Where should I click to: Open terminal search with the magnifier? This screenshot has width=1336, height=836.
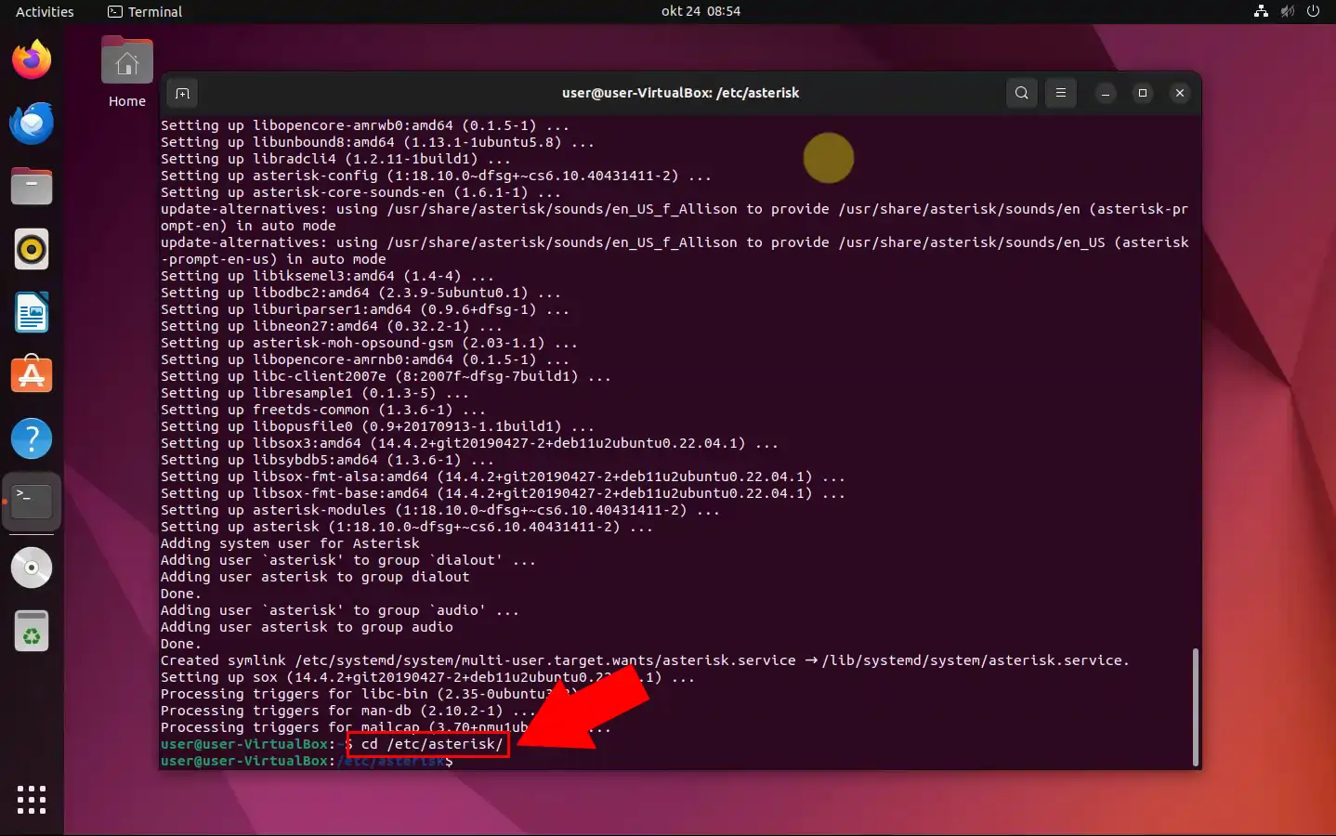pyautogui.click(x=1022, y=93)
